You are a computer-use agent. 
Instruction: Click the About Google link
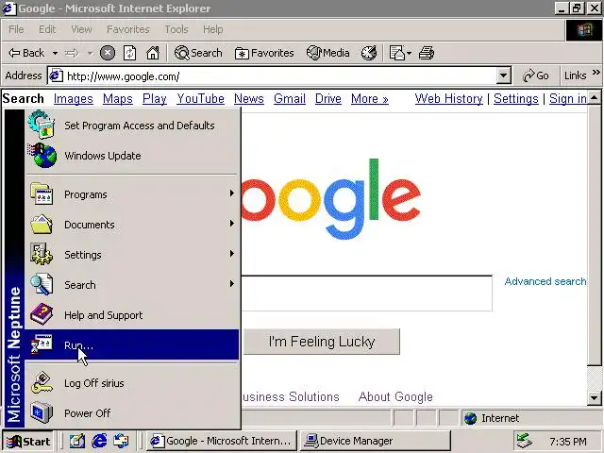point(395,396)
